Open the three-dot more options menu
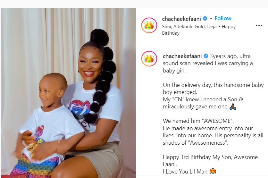Screen dimensions: 268x178 pos(259,25)
